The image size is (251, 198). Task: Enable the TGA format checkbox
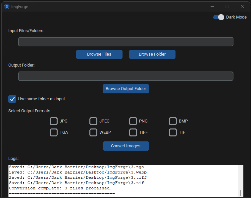[x=53, y=132]
